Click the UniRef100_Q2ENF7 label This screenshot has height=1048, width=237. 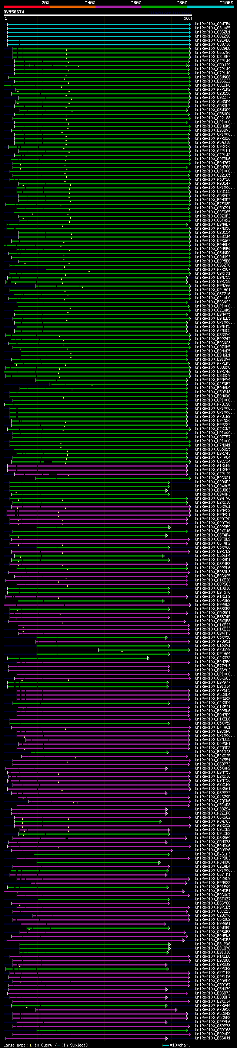[x=213, y=384]
